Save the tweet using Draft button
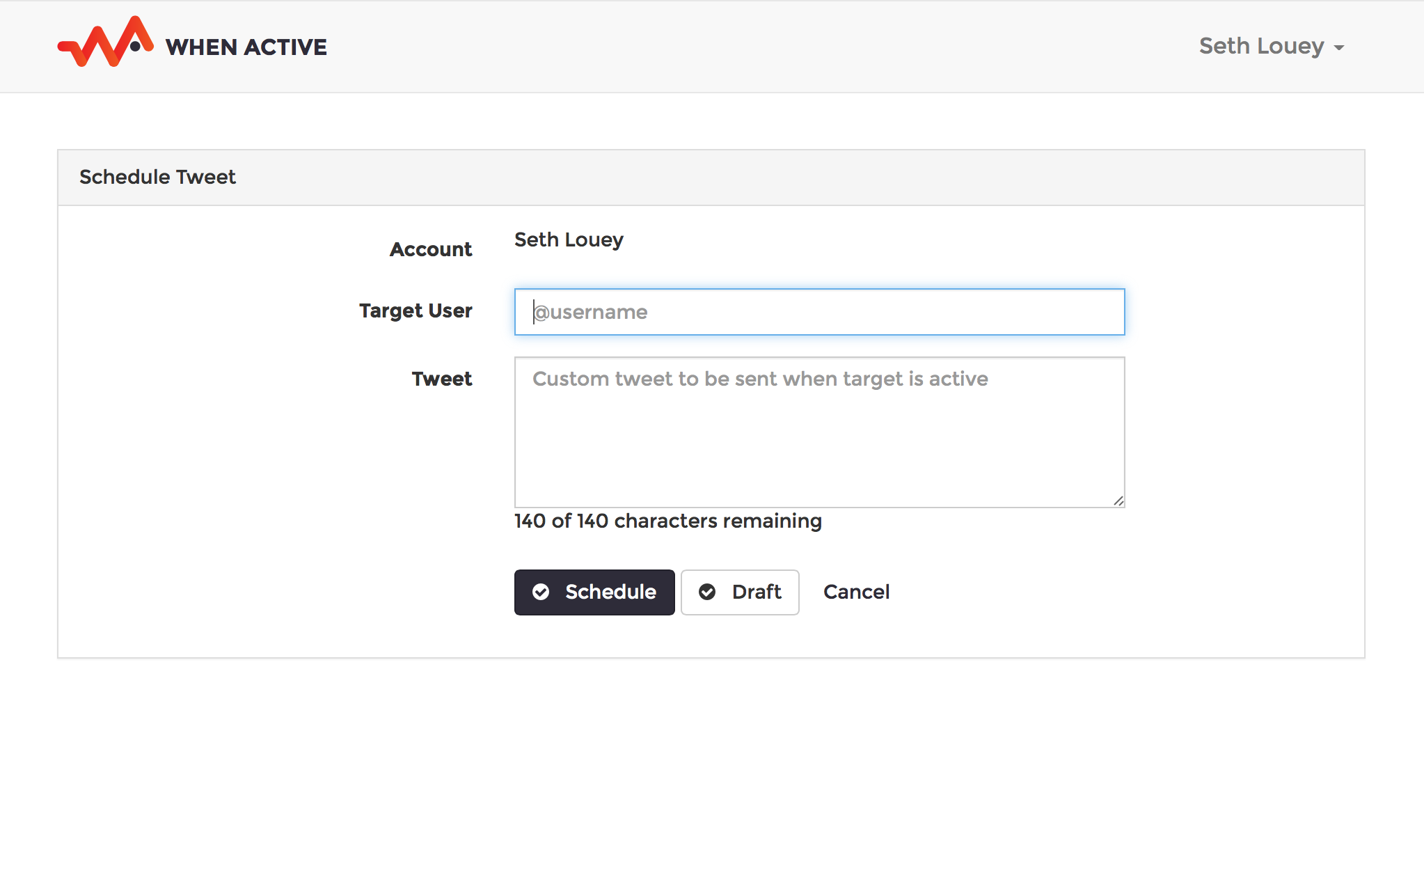 point(740,592)
